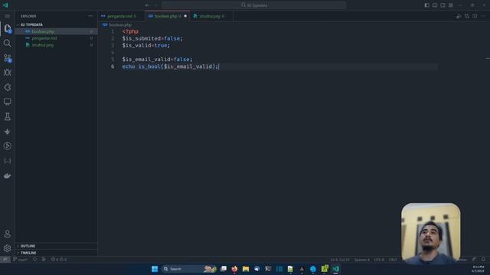Switch to the pengantar.md tab
The image size is (490, 275).
click(120, 16)
